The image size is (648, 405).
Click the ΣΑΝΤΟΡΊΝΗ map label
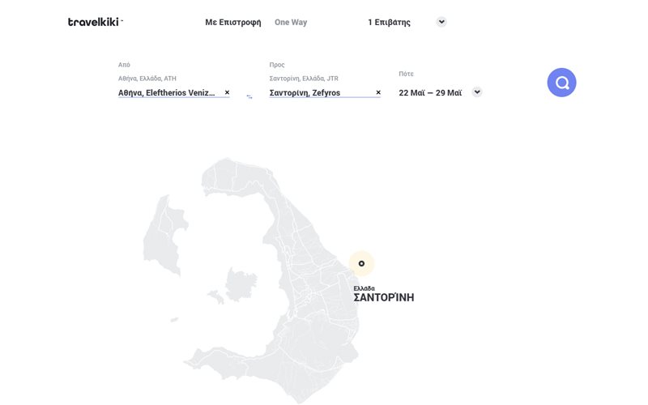pos(383,298)
